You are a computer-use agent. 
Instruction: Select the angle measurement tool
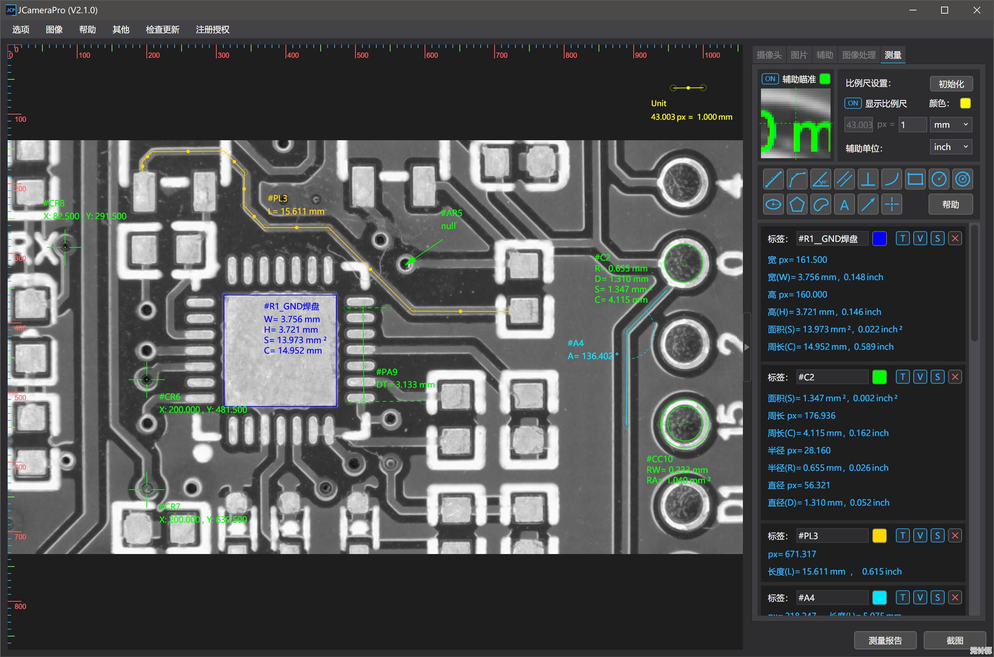click(x=820, y=180)
